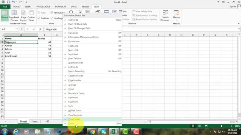Expand the formula bar
Viewport: 241px width, 135px height.
(239, 29)
